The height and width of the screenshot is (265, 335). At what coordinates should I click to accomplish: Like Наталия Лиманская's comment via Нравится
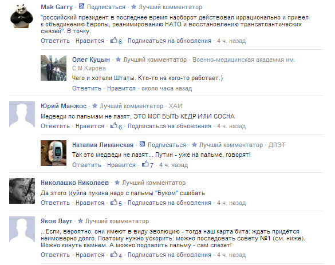point(121,165)
